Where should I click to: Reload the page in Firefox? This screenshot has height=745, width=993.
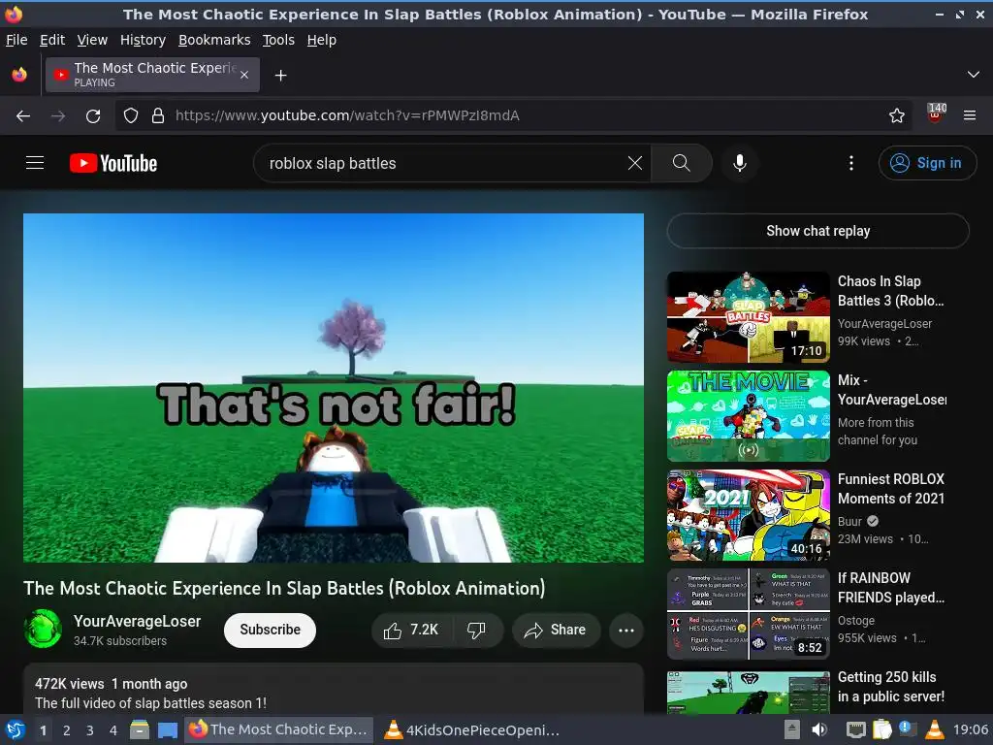[93, 116]
